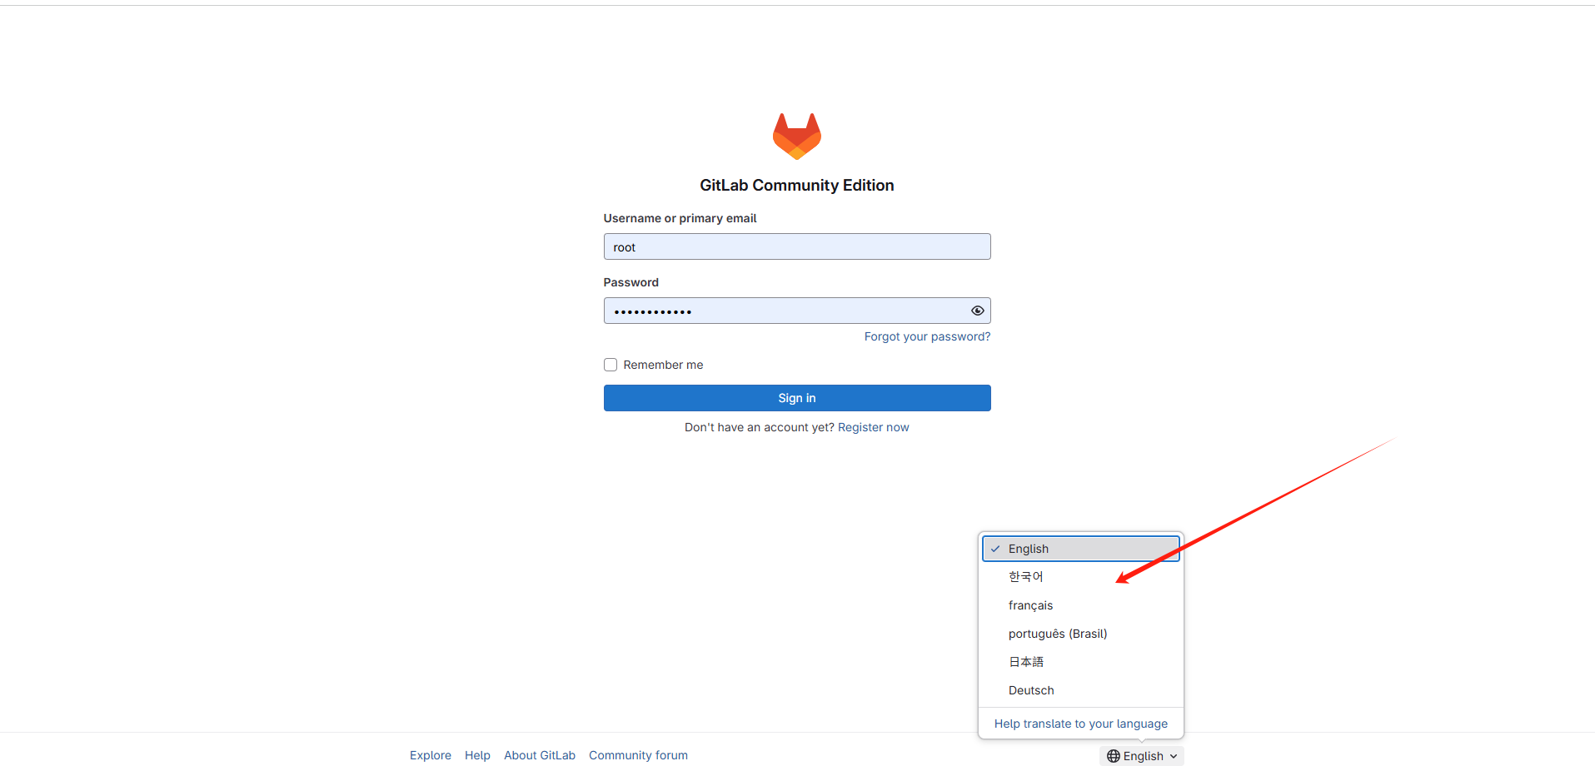Image resolution: width=1595 pixels, height=776 pixels.
Task: Choose français from the language list
Action: [x=1081, y=605]
